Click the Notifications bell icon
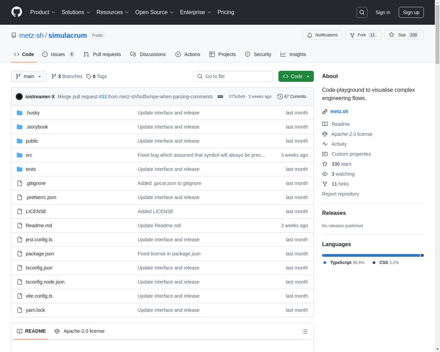The image size is (440, 352). (x=310, y=35)
